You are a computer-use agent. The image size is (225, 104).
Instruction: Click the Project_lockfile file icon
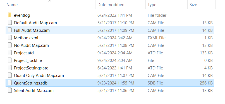click(9, 61)
